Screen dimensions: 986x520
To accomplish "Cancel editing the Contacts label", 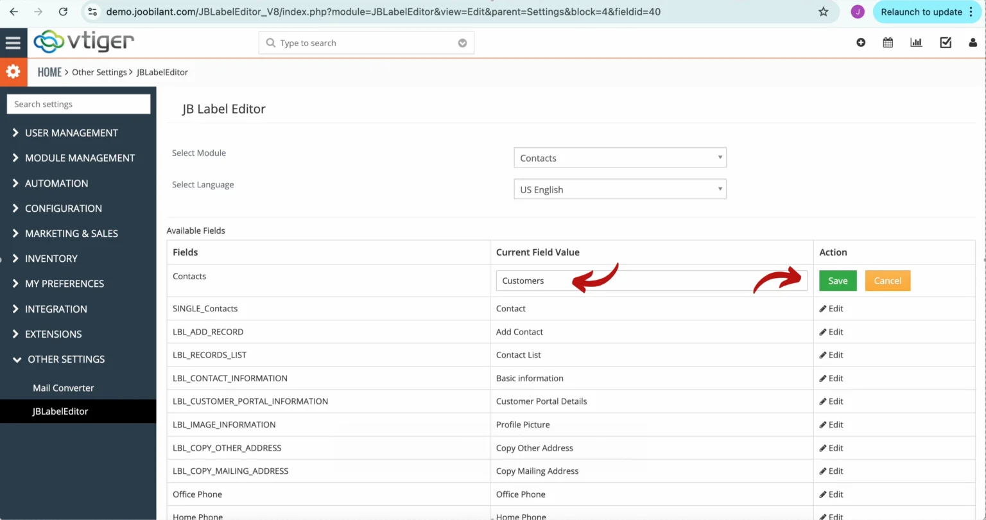I will (x=887, y=281).
